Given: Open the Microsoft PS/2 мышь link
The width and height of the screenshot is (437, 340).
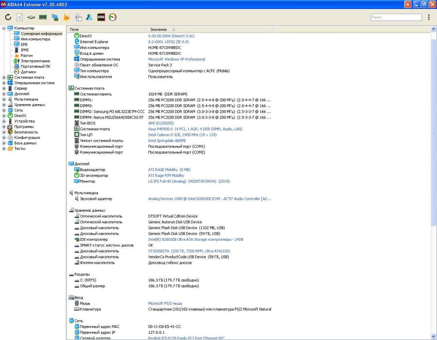Looking at the screenshot, I should click(165, 304).
